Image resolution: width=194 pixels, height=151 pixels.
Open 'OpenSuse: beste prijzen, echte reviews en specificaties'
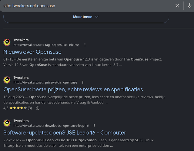(73, 90)
